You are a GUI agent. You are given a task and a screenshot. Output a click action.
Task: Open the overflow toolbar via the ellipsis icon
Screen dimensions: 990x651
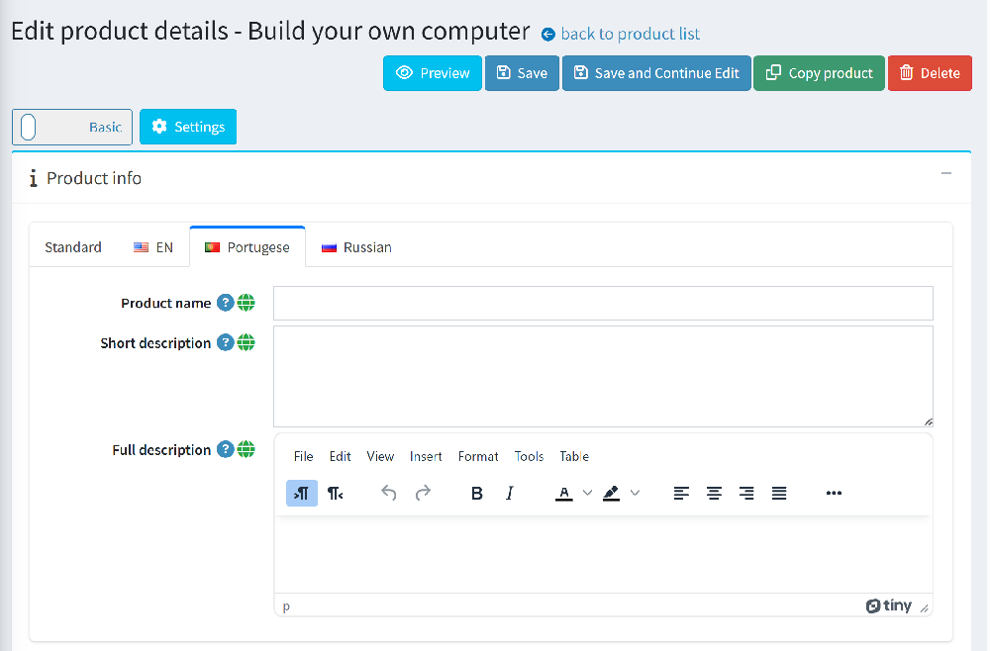pyautogui.click(x=834, y=493)
